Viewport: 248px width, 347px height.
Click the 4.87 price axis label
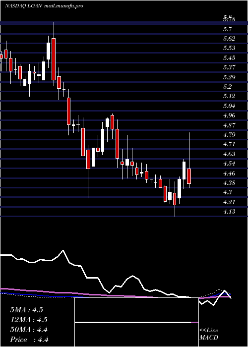[229, 125]
